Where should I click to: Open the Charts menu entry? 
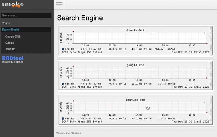pos(6,23)
